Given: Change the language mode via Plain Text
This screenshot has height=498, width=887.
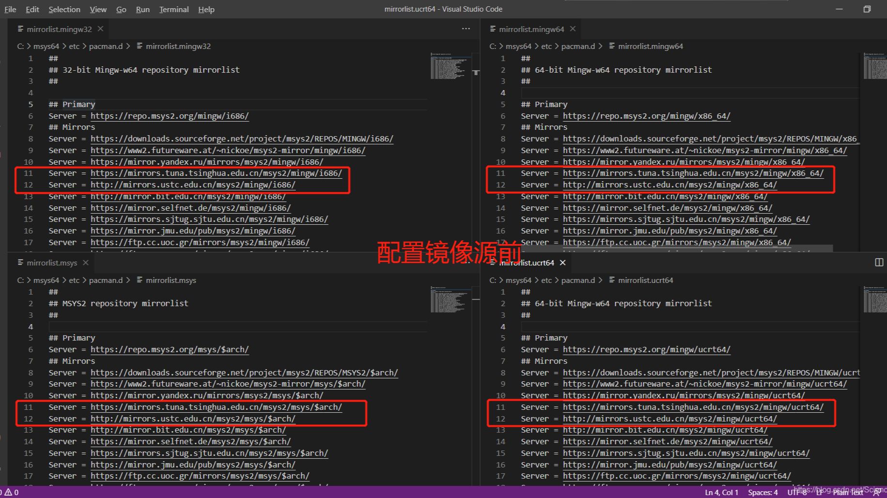Looking at the screenshot, I should click(x=848, y=492).
